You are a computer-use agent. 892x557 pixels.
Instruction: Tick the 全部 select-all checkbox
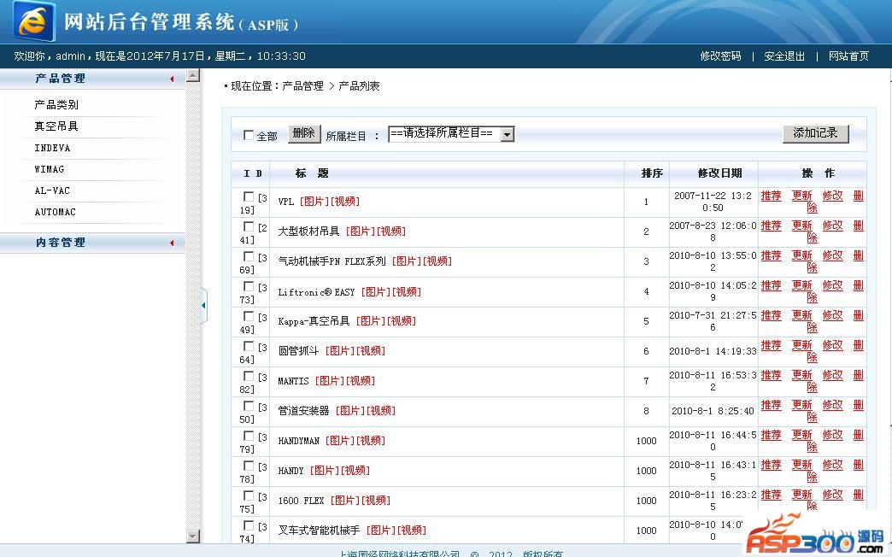click(x=248, y=135)
